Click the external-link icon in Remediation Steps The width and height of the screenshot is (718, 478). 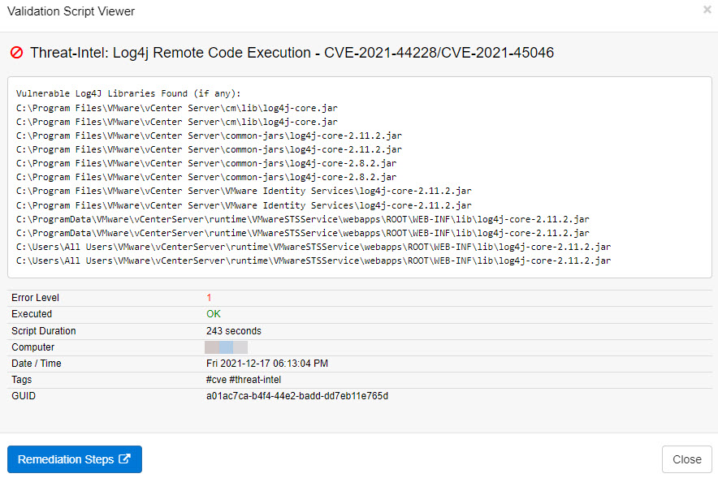click(124, 459)
